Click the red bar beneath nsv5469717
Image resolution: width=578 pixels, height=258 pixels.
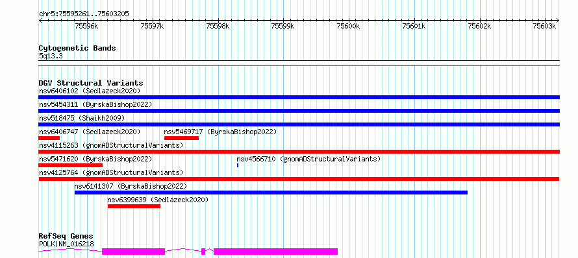pos(181,138)
